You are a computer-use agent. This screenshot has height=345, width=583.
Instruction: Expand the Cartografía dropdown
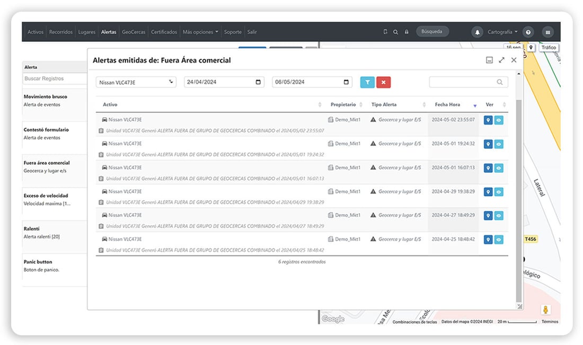coord(502,32)
